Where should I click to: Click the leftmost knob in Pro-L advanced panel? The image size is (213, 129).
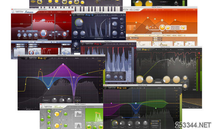point(108,77)
